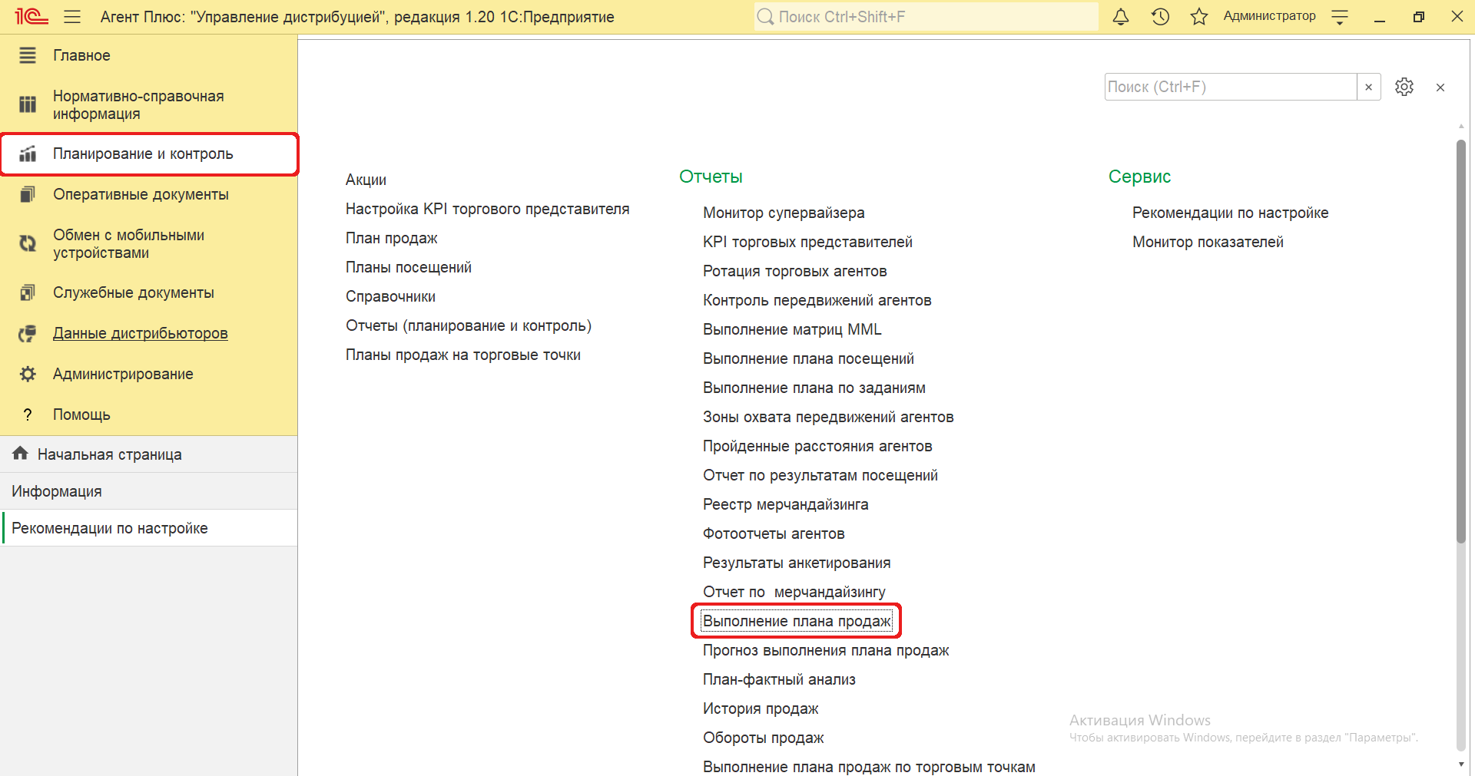Screen dimensions: 1475x776
Task: Click the Главное section icon
Action: pos(28,55)
